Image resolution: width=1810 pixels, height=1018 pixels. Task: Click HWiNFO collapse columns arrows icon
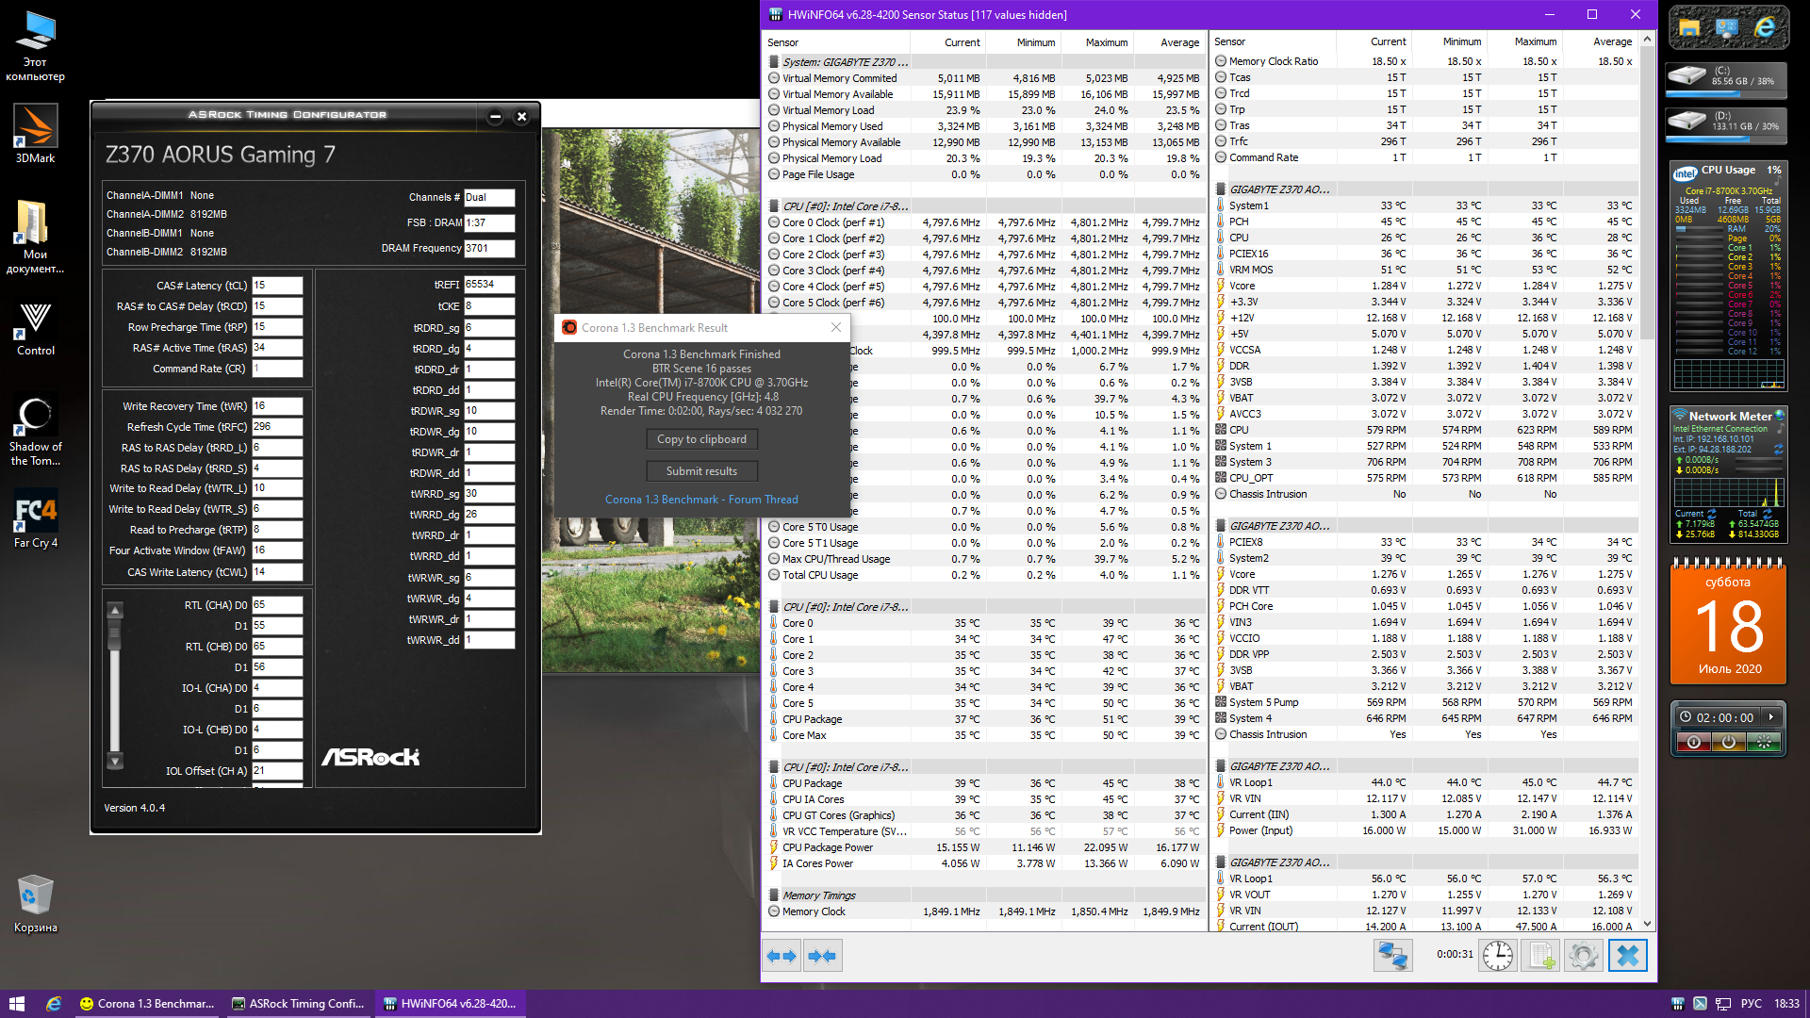point(822,956)
